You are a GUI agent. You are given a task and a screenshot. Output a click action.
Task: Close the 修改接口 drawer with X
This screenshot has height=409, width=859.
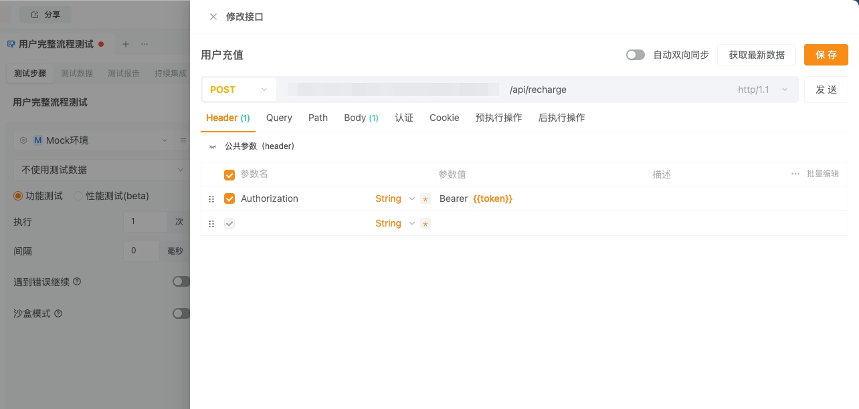pos(213,17)
